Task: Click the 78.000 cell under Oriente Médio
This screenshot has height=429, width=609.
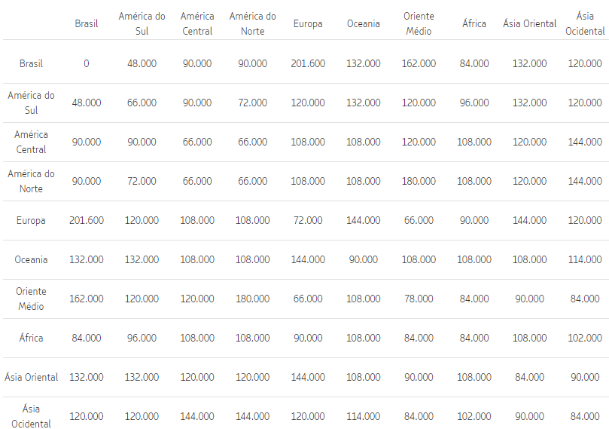Action: point(419,299)
